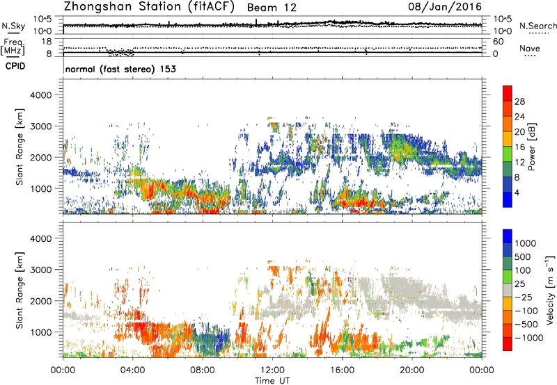
Task: Click the red top of the power colorbar
Action: coord(508,93)
